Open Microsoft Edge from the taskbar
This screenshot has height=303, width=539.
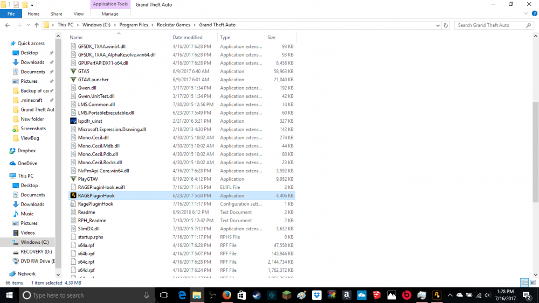(x=182, y=295)
